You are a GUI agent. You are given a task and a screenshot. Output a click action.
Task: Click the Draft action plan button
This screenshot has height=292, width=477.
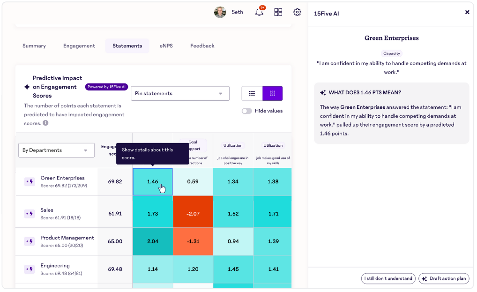click(444, 278)
